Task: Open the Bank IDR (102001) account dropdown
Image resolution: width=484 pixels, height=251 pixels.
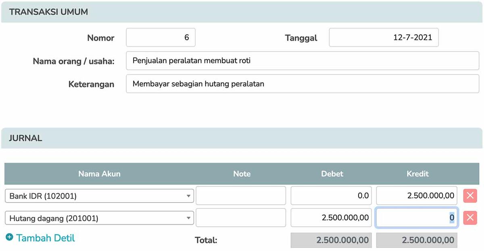Action: (x=99, y=196)
